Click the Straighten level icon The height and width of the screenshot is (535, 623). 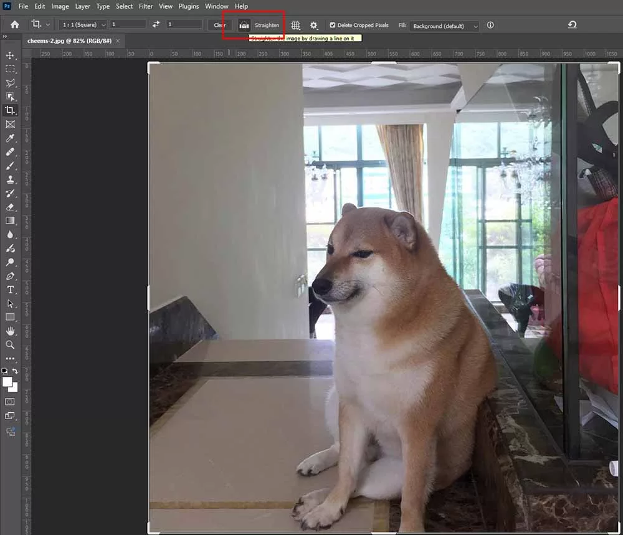click(244, 25)
